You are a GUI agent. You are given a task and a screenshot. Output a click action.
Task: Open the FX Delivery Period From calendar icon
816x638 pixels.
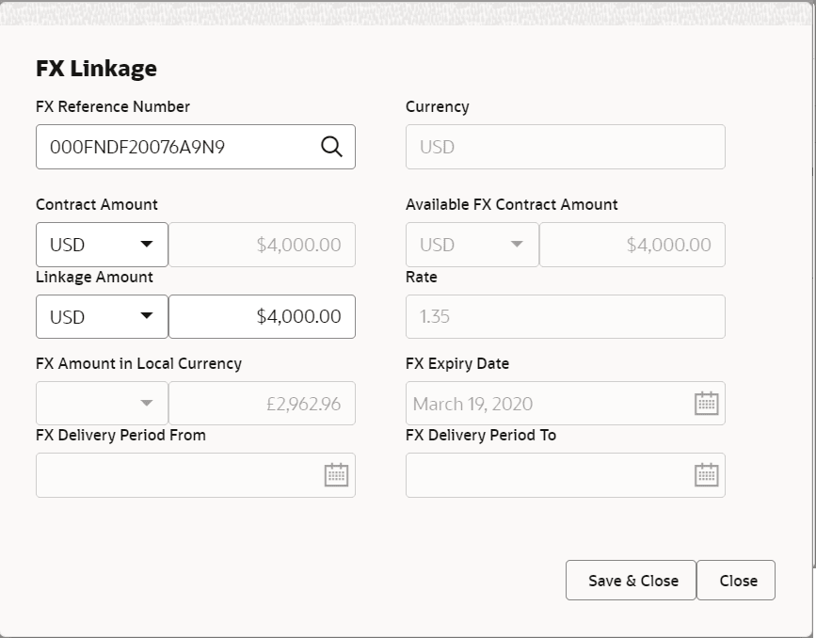pyautogui.click(x=335, y=474)
